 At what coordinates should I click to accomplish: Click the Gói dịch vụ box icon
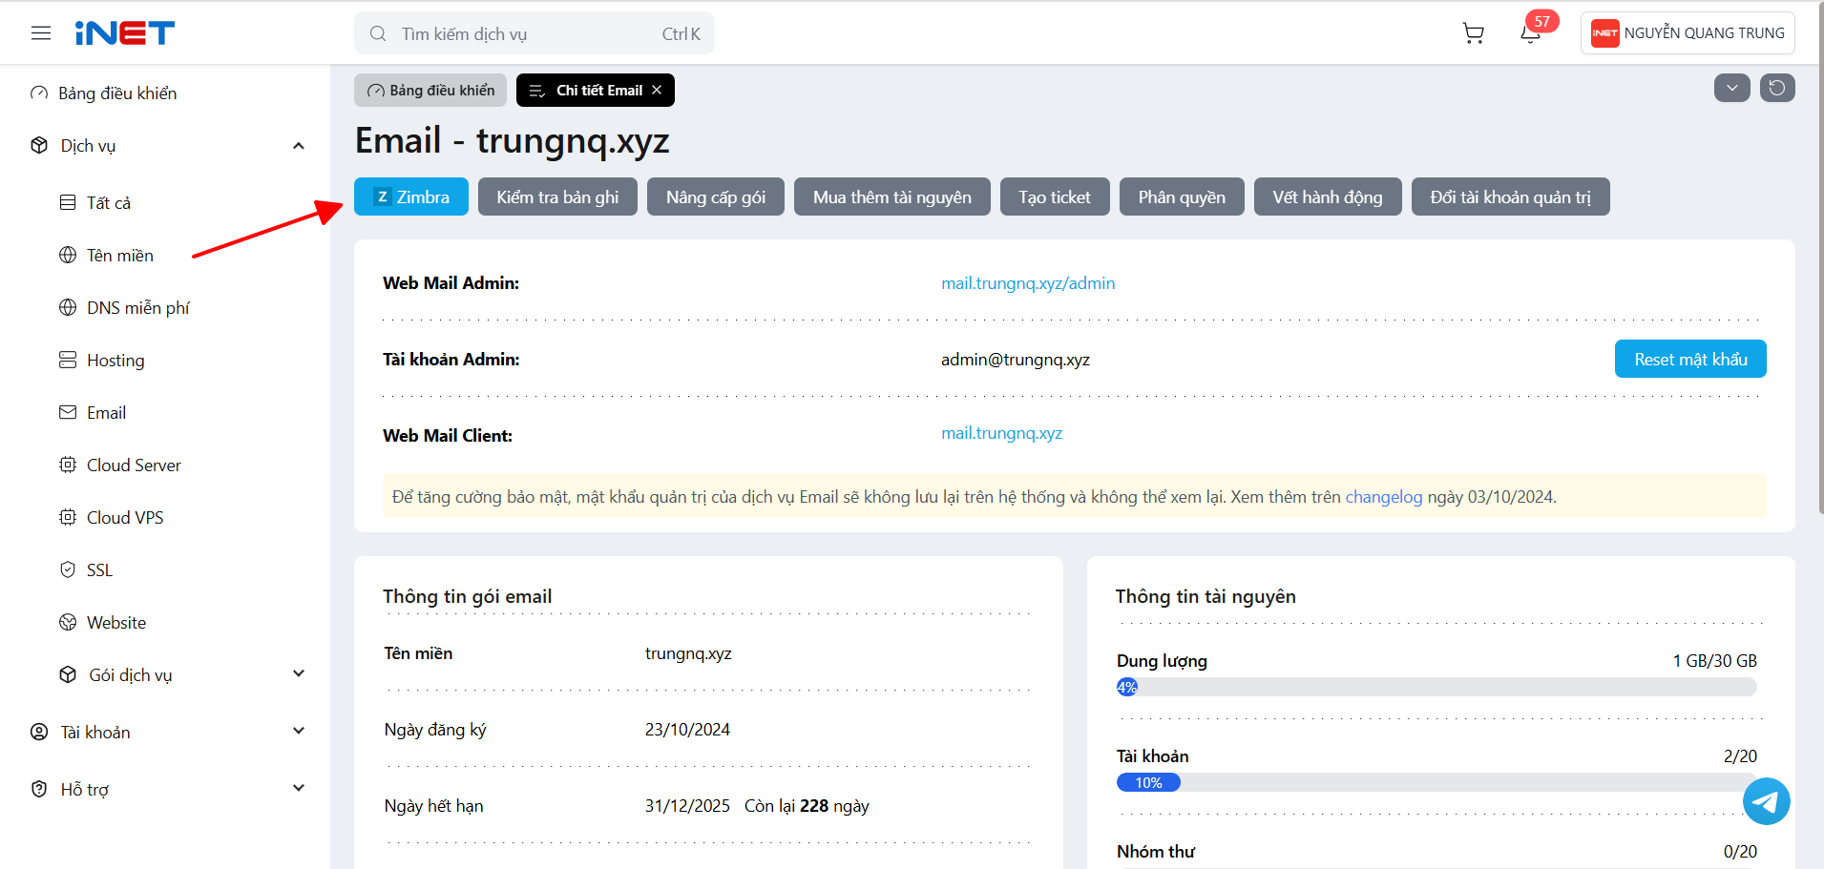pyautogui.click(x=68, y=674)
